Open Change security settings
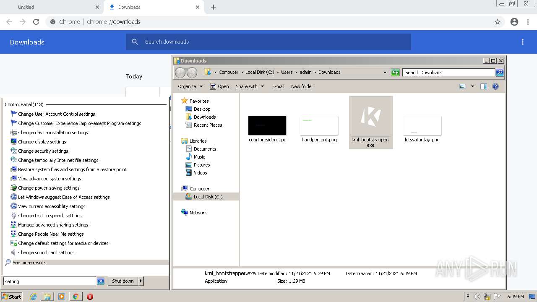This screenshot has width=537, height=302. pyautogui.click(x=43, y=151)
